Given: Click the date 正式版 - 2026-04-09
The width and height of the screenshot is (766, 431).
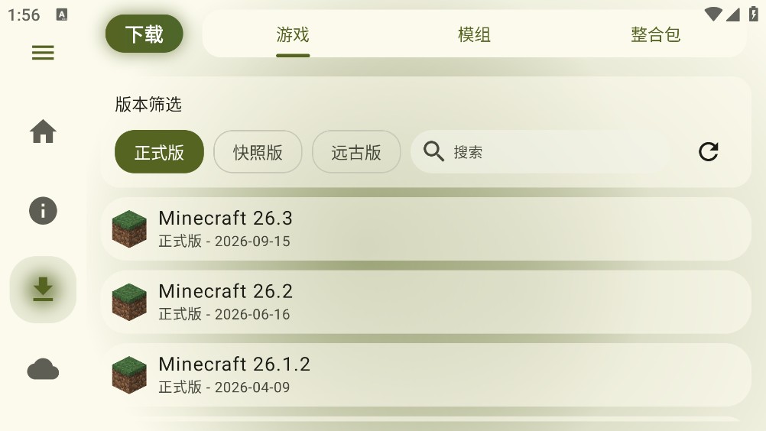Looking at the screenshot, I should pyautogui.click(x=224, y=387).
